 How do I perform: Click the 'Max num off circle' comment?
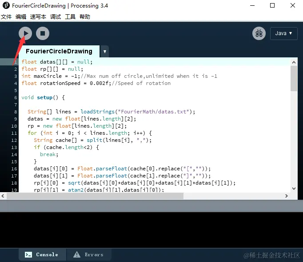pos(149,76)
